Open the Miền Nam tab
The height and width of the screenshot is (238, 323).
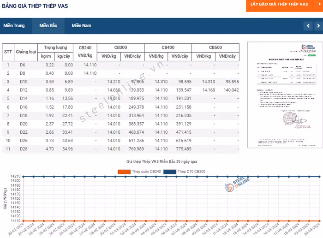coord(81,26)
